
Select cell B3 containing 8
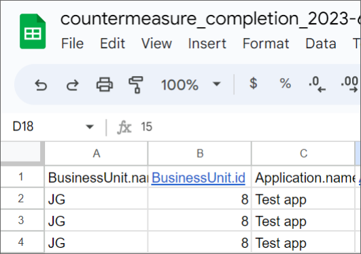click(x=200, y=220)
